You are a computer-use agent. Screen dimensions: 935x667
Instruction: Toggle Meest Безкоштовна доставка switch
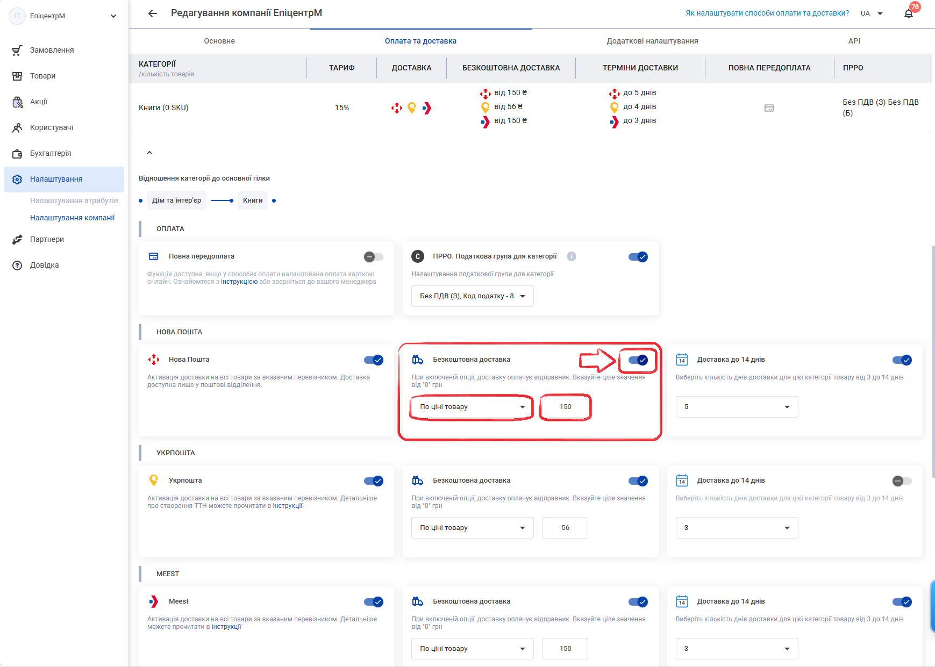pyautogui.click(x=638, y=602)
